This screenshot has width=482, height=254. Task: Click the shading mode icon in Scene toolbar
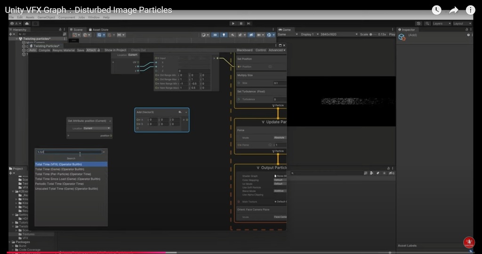76,35
